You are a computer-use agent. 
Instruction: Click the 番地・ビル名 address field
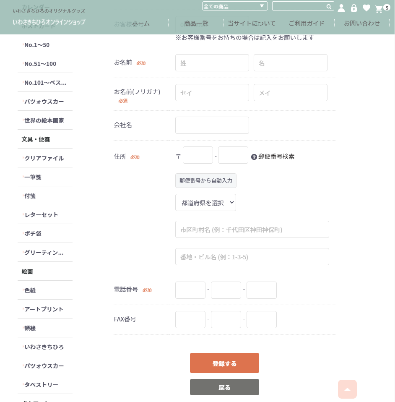pyautogui.click(x=252, y=257)
